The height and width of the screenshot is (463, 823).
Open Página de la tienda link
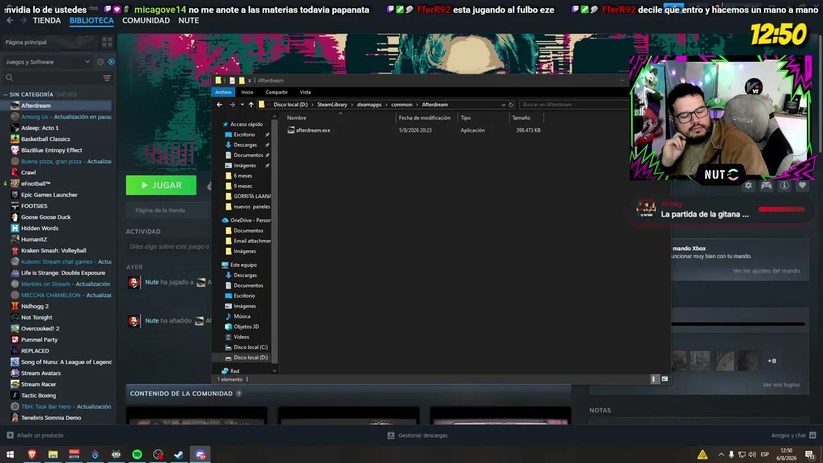160,210
